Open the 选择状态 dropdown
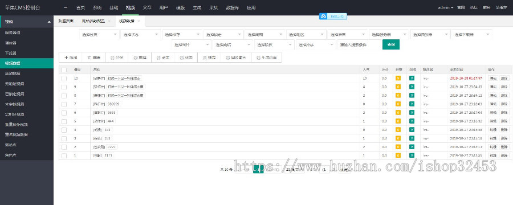The width and height of the screenshot is (513, 205). pyautogui.click(x=140, y=34)
